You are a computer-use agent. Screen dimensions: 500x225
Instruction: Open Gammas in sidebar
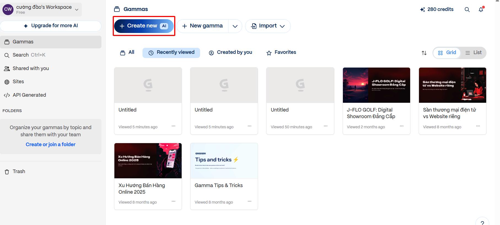click(51, 42)
